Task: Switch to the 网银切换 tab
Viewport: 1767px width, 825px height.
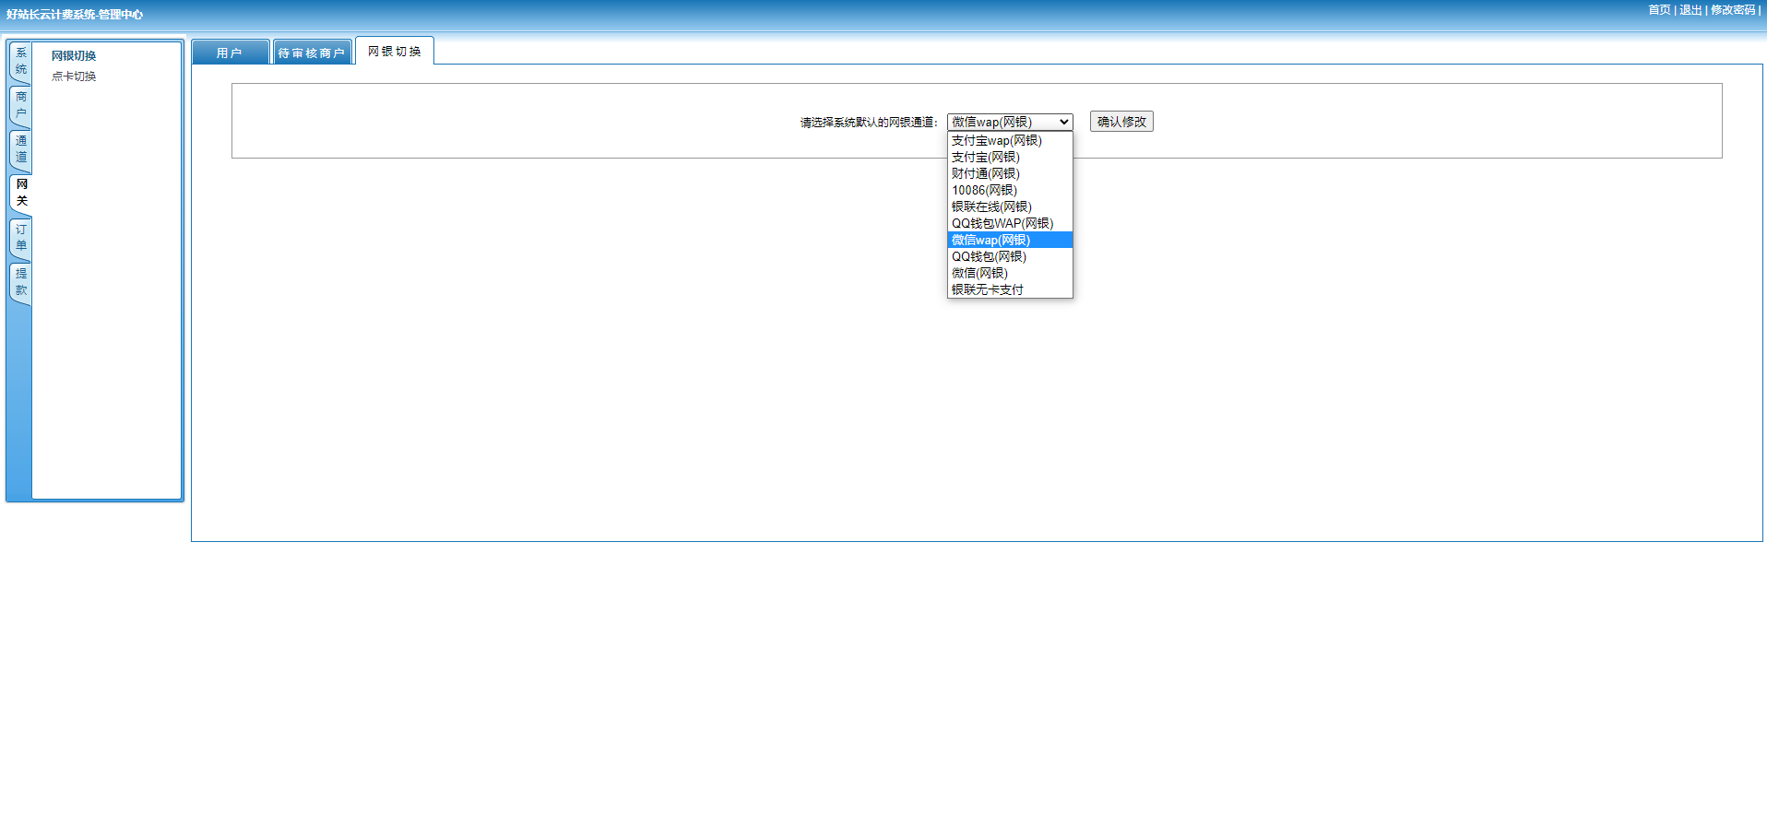Action: (395, 52)
